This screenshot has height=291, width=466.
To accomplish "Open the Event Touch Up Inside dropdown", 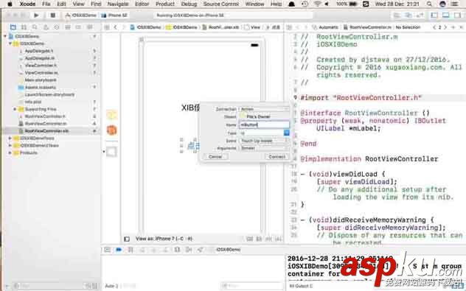I will (x=264, y=141).
